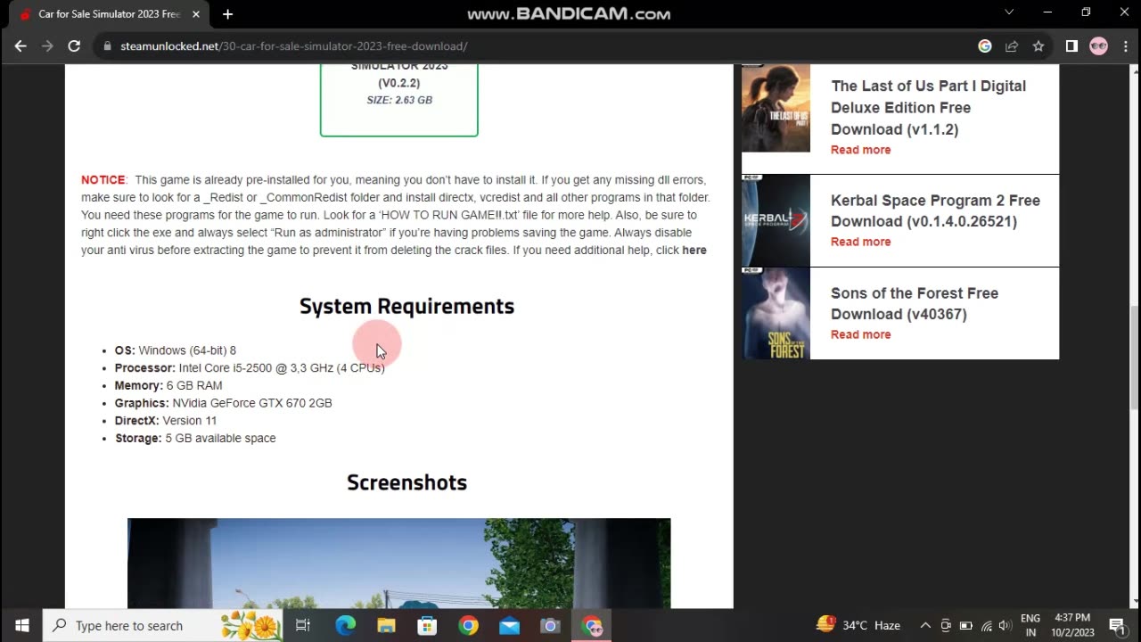1141x642 pixels.
Task: Open the Camera app from taskbar
Action: [550, 625]
